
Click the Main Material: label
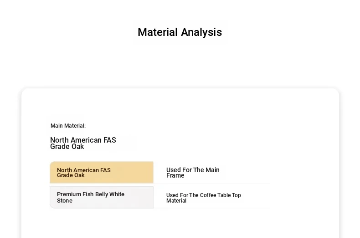click(68, 126)
